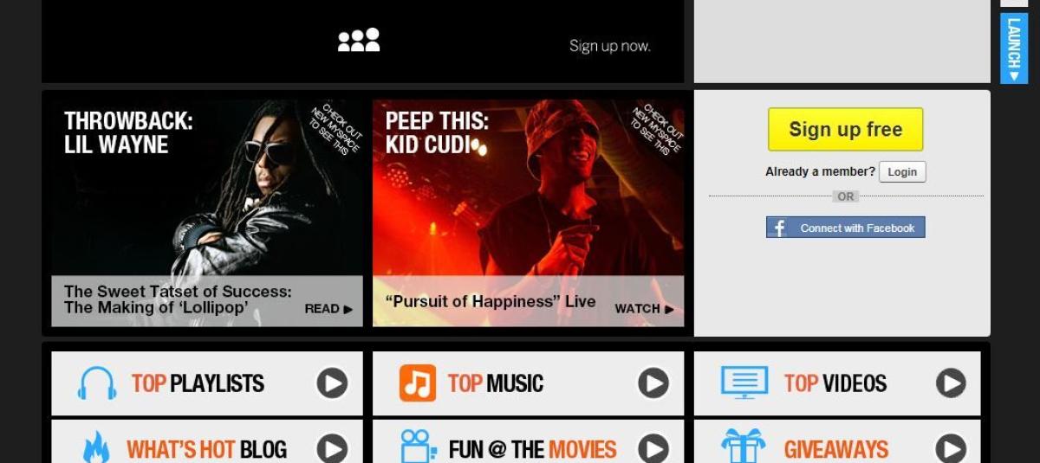
Task: Click the film camera icon for movies
Action: point(419,447)
